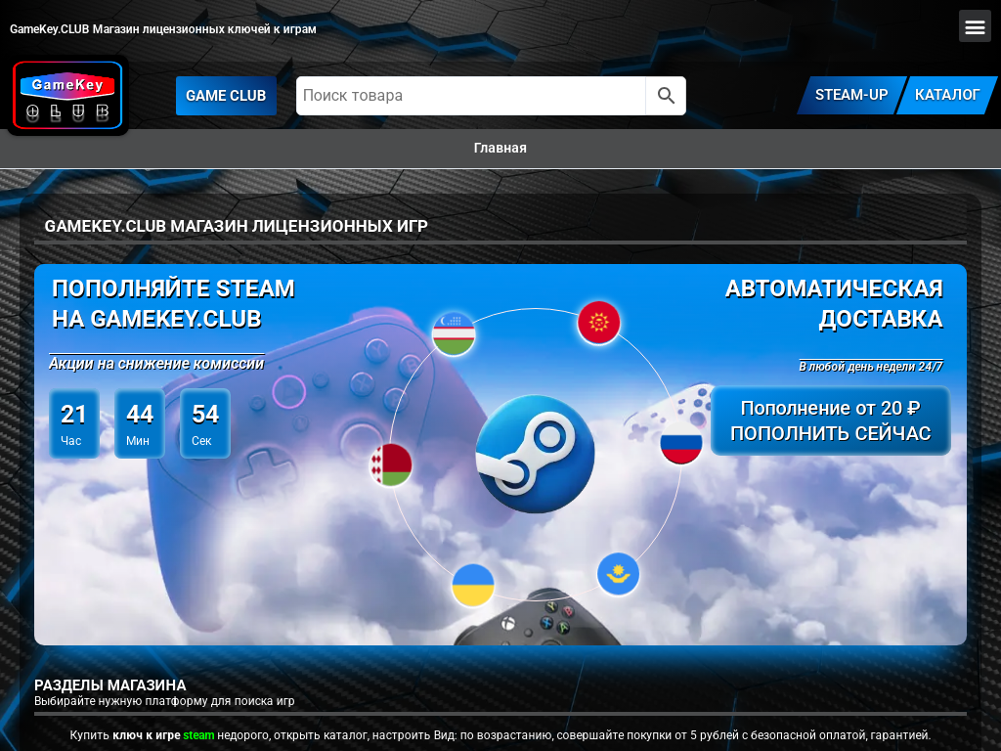Click the hours countdown box showing 21
The image size is (1001, 751).
[74, 423]
